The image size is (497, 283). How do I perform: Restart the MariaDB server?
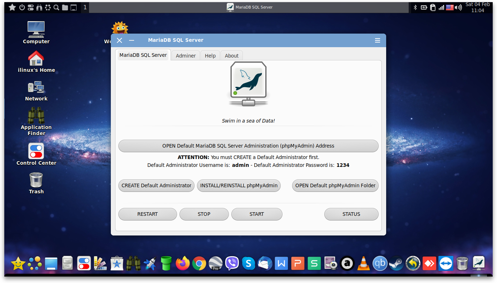tap(147, 214)
